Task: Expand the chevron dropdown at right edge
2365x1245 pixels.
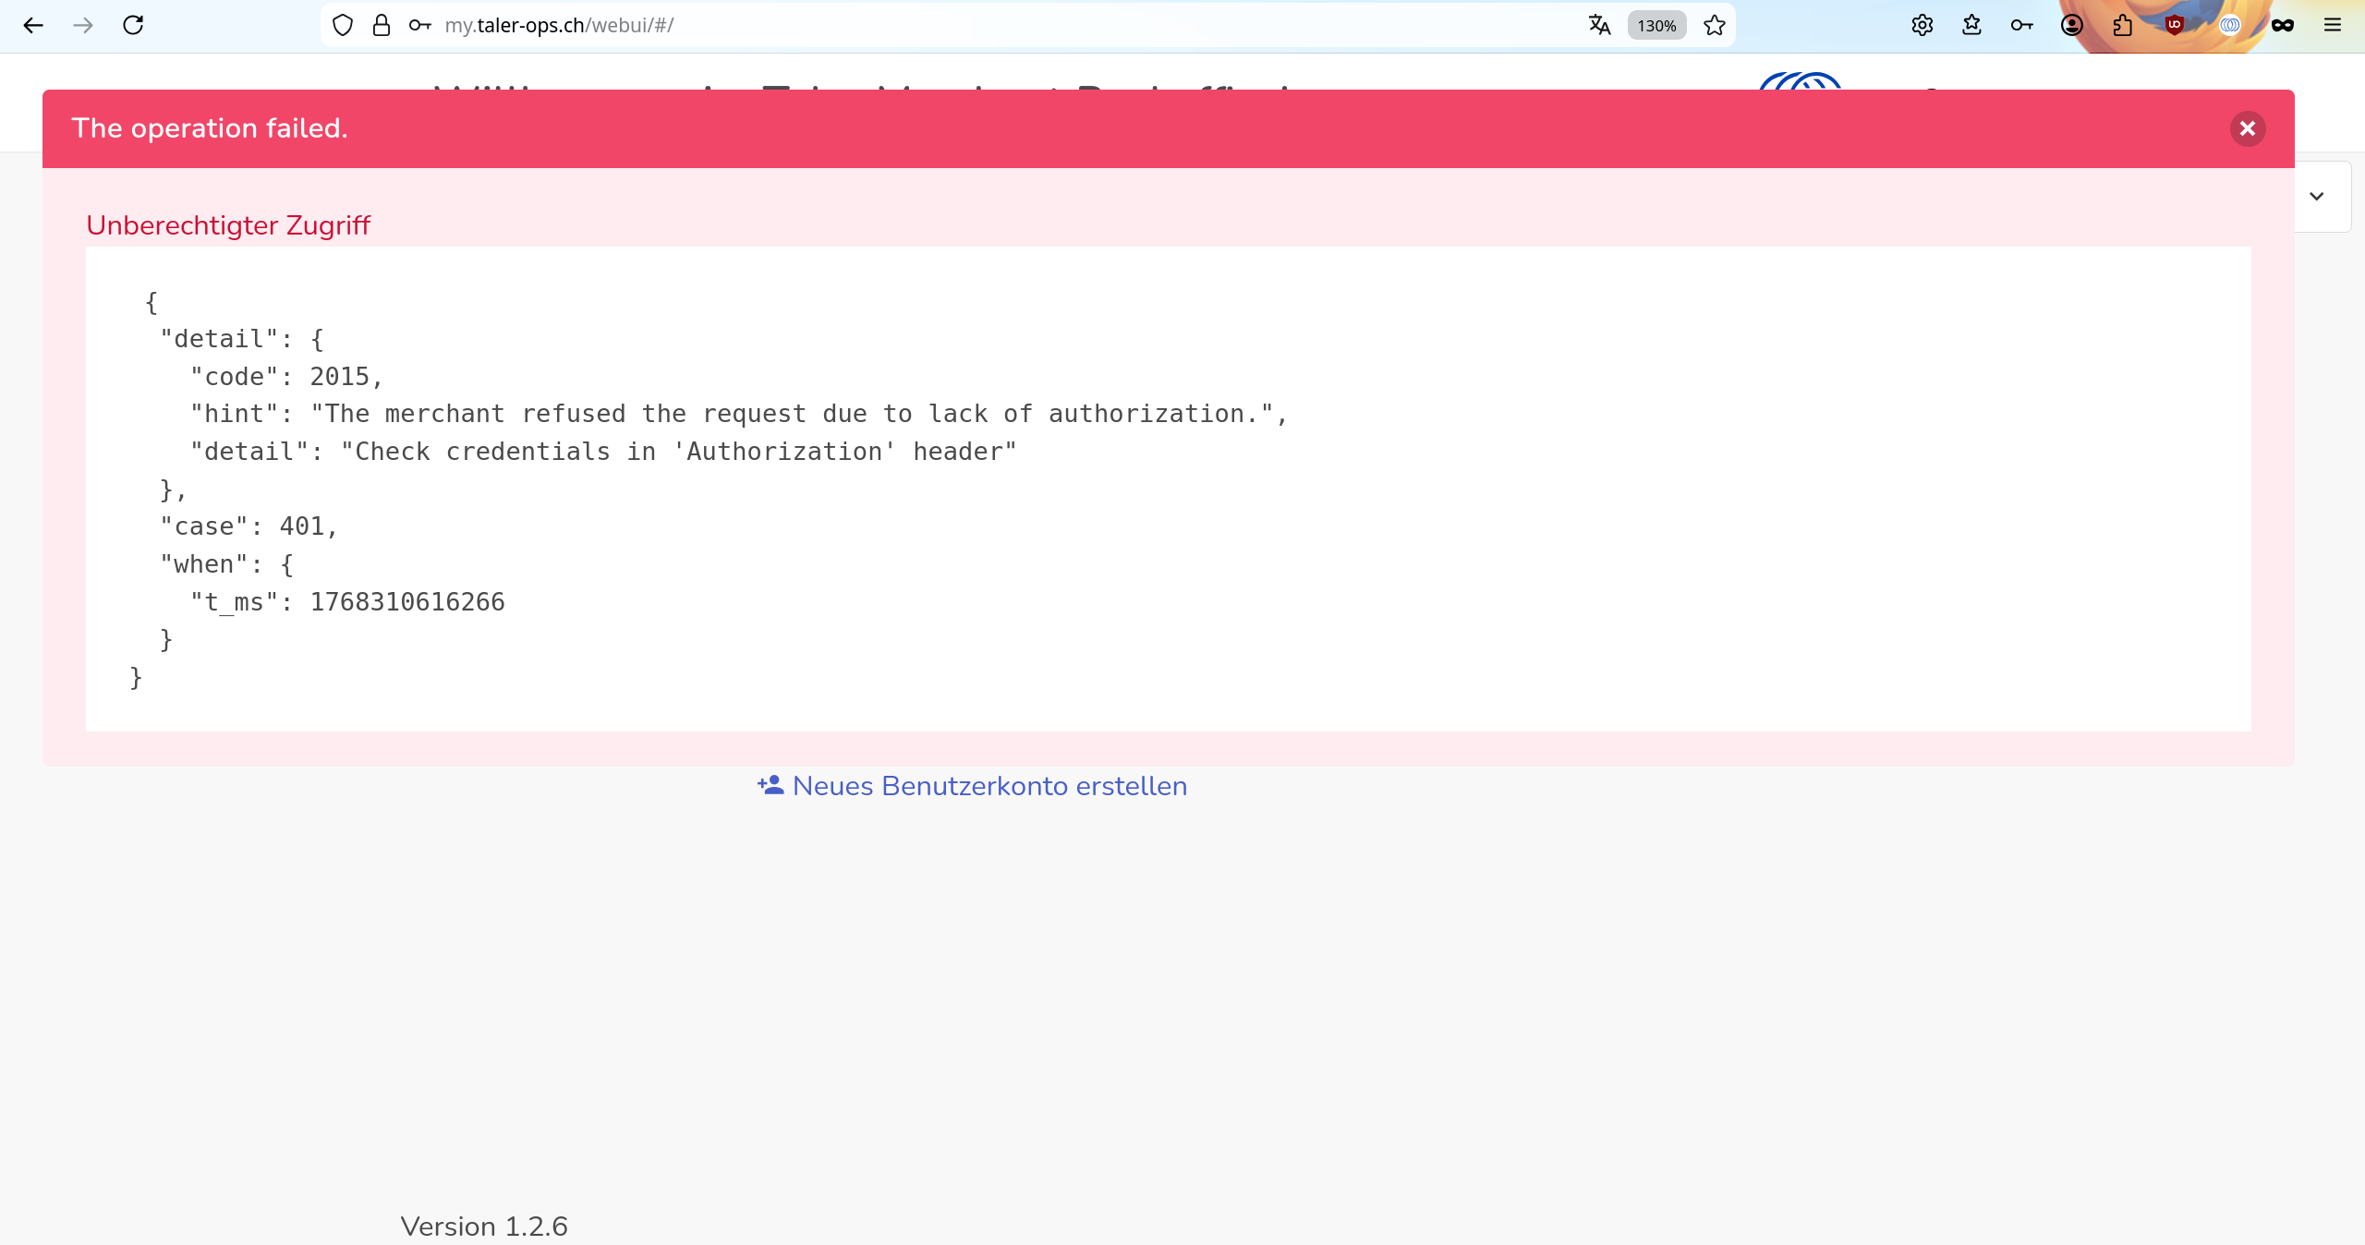Action: (x=2316, y=196)
